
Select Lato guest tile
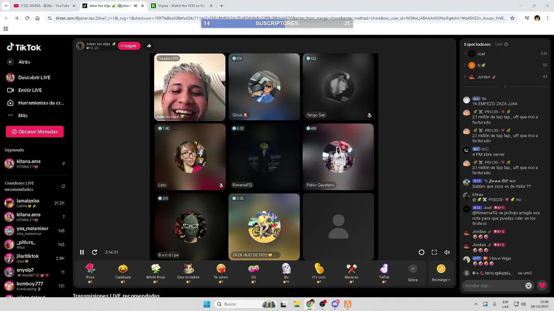tap(190, 157)
